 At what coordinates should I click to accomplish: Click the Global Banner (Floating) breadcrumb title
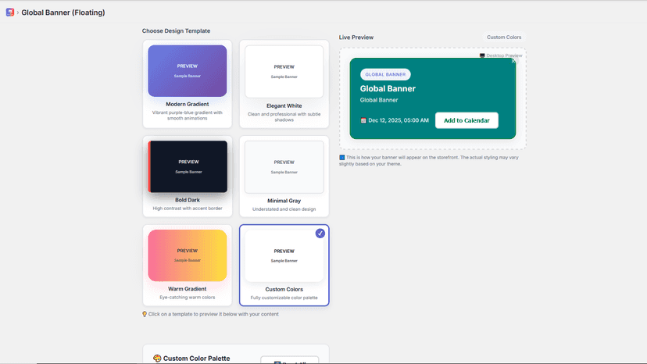[x=63, y=12]
